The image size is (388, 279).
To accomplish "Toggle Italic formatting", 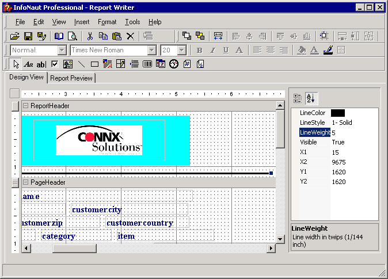I will pos(212,51).
